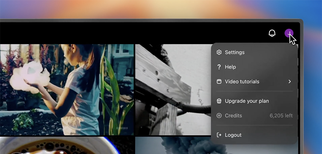Open the notifications bell

[272, 33]
